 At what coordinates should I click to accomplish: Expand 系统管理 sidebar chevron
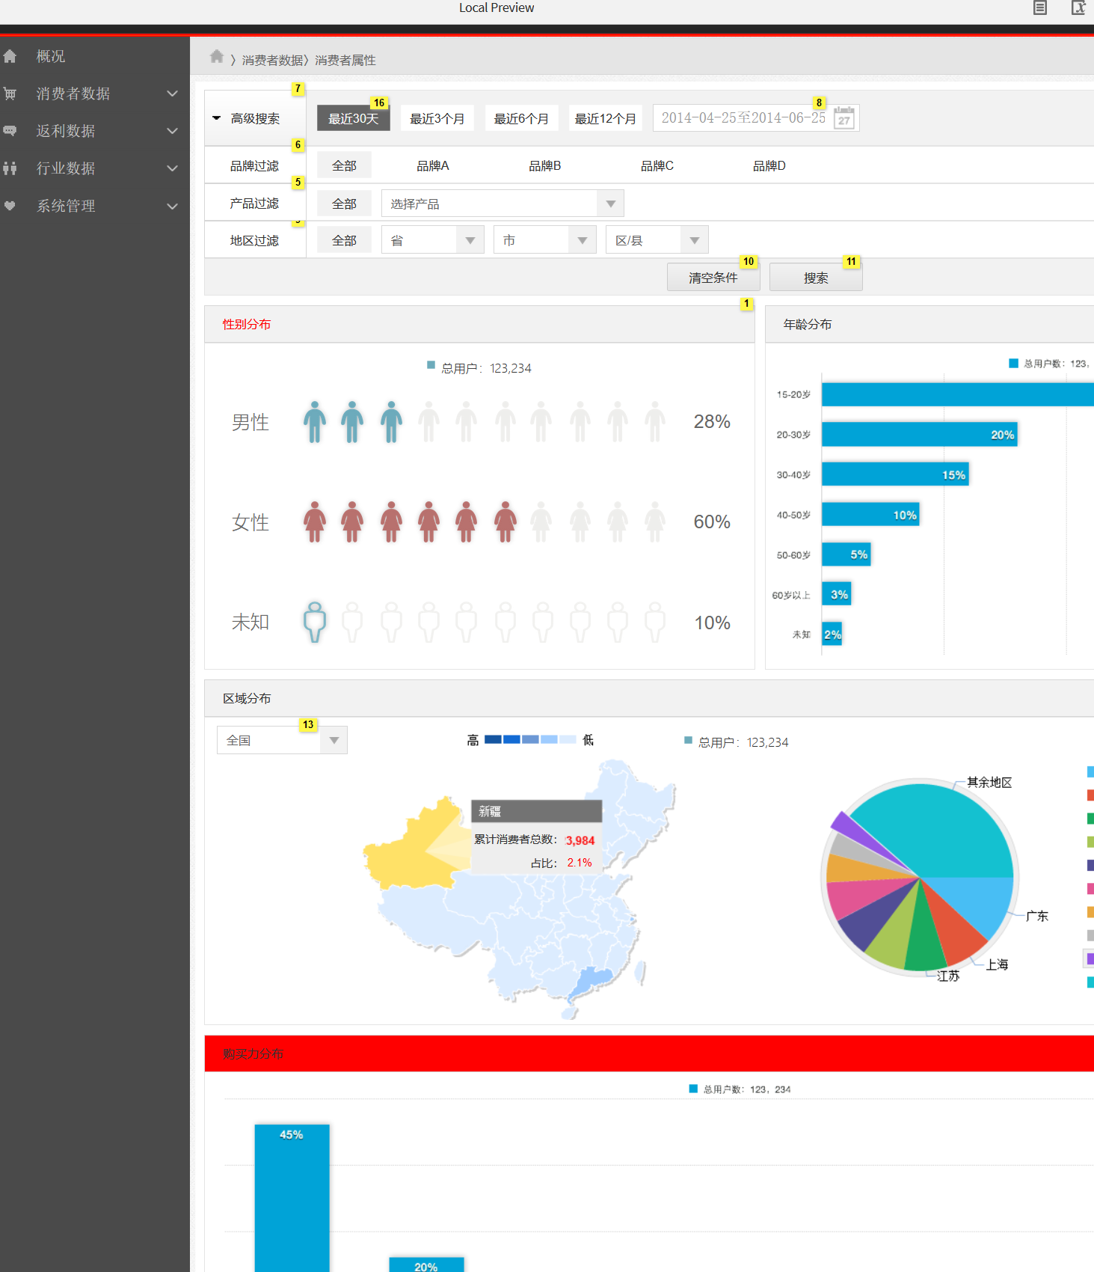[x=173, y=206]
